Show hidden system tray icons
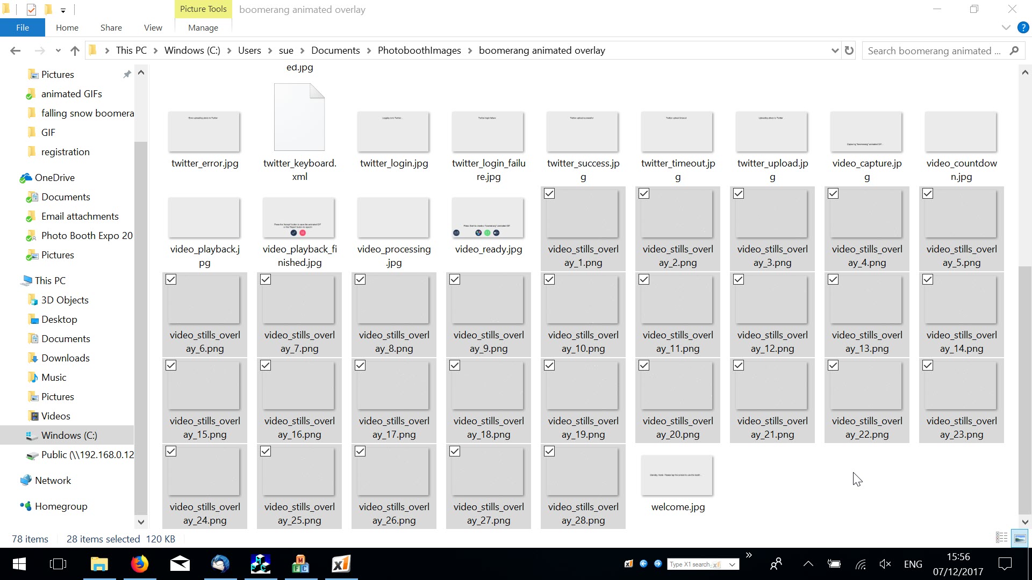Screen dimensions: 1032x580 808,564
